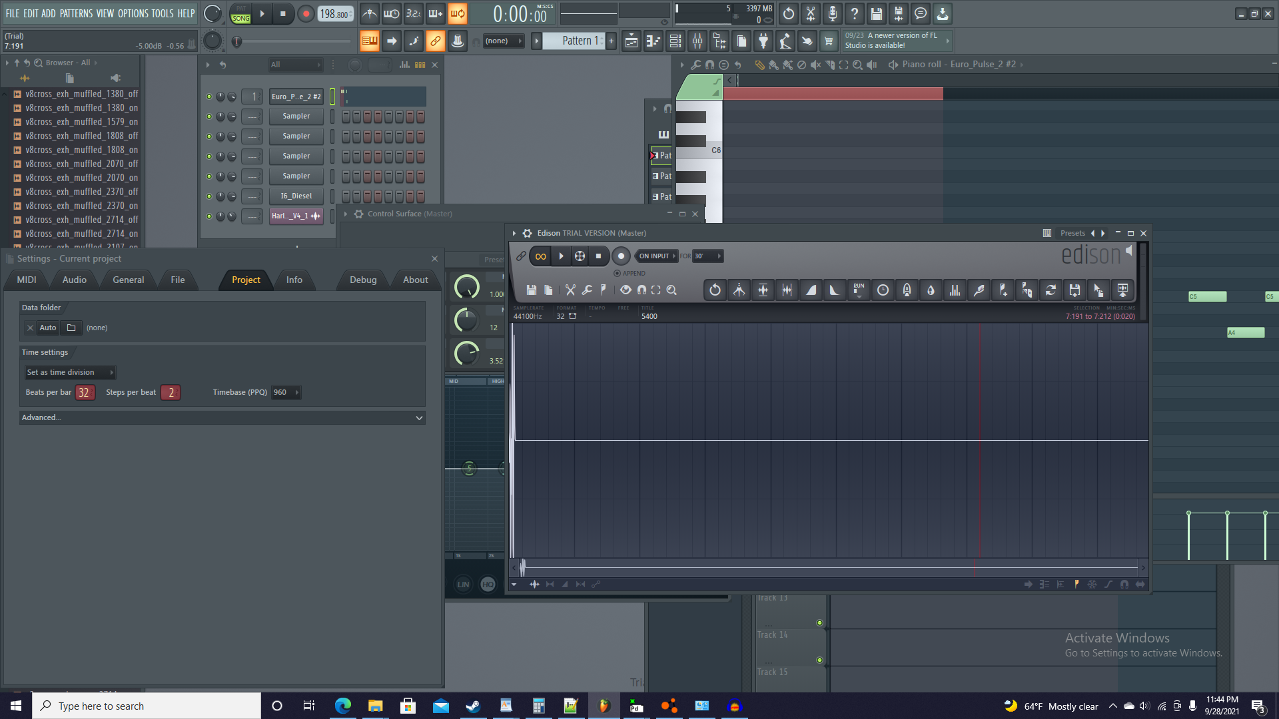1279x719 pixels.
Task: Click the save project floppy icon
Action: click(x=876, y=13)
